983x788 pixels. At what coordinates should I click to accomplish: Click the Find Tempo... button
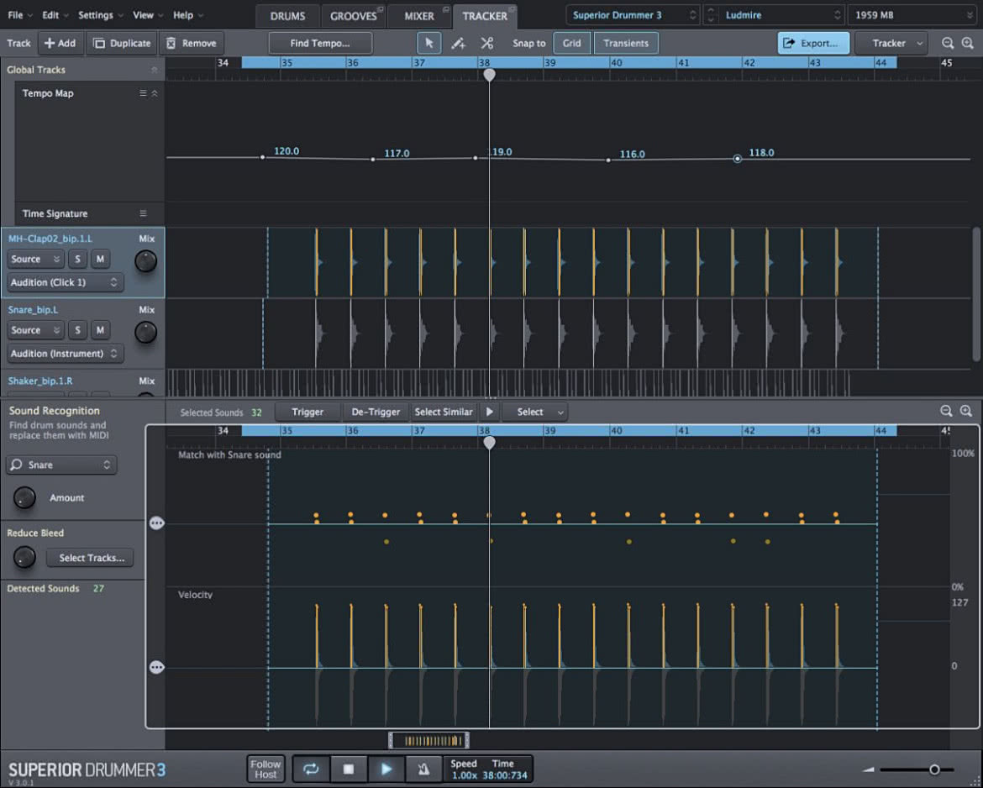click(320, 43)
